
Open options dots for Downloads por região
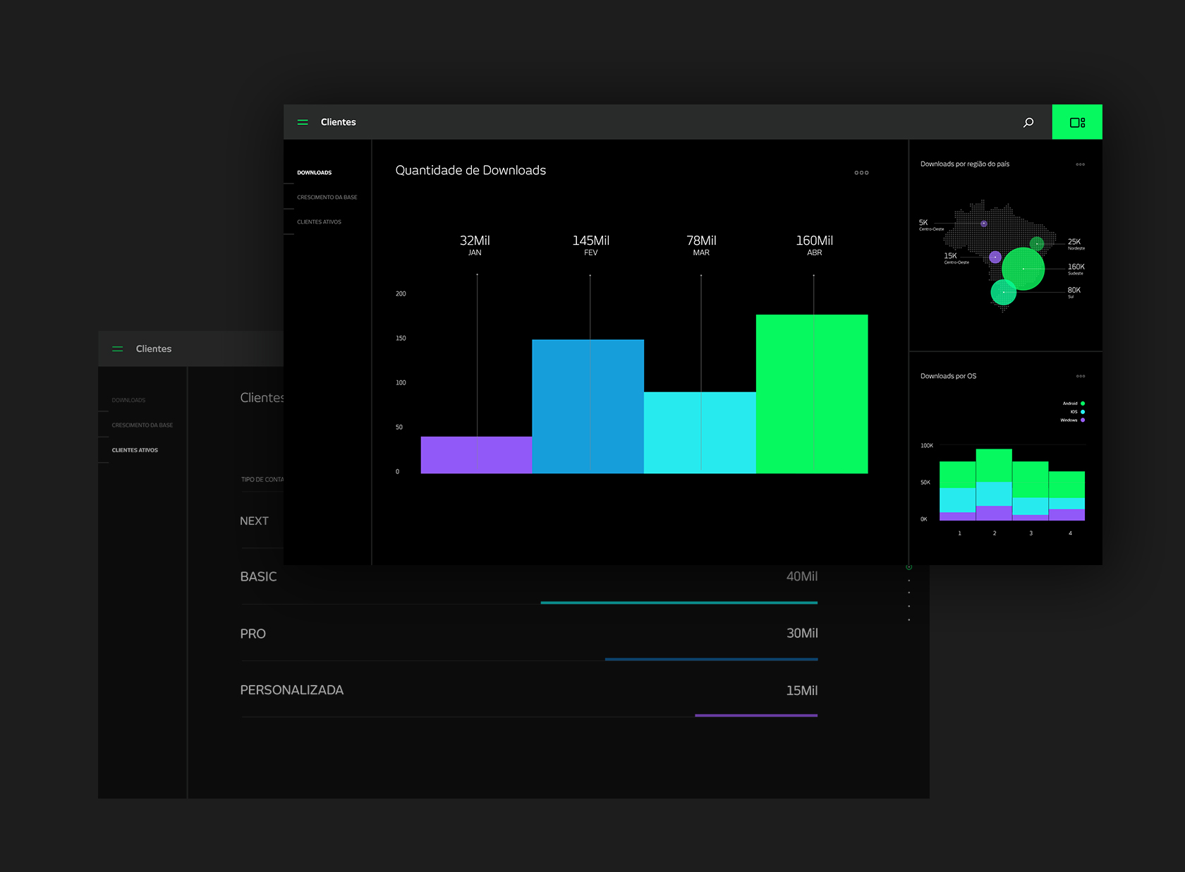coord(1080,164)
